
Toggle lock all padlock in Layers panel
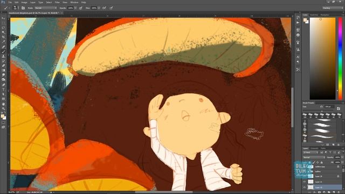pos(321,162)
